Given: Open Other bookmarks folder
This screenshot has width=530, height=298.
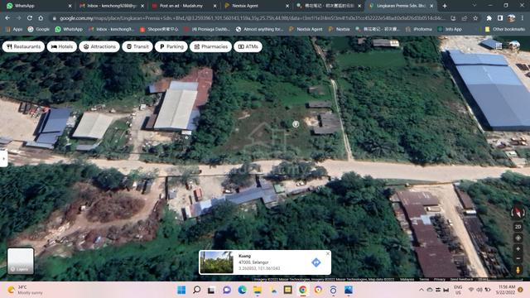Looking at the screenshot, I should pyautogui.click(x=504, y=30).
